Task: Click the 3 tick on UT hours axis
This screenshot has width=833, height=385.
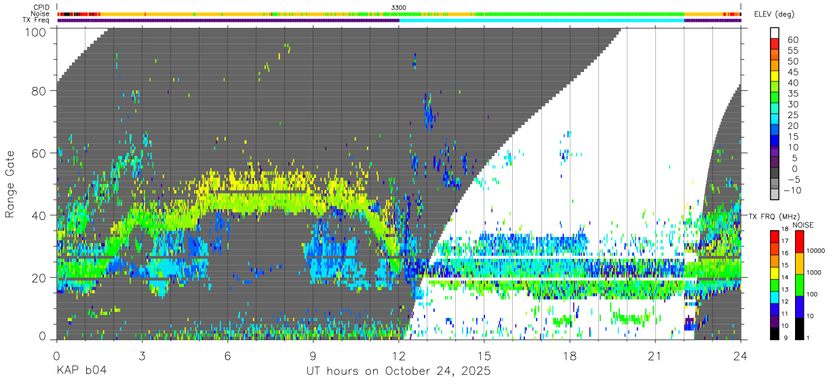Action: pos(142,356)
